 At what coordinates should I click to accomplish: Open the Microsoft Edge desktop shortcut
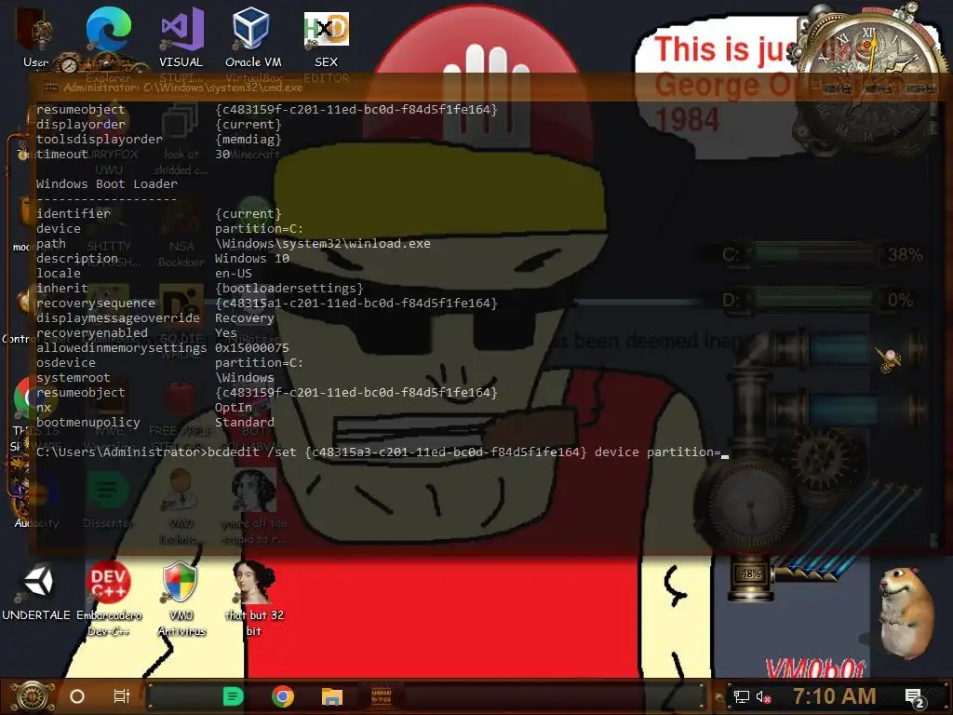tap(108, 31)
